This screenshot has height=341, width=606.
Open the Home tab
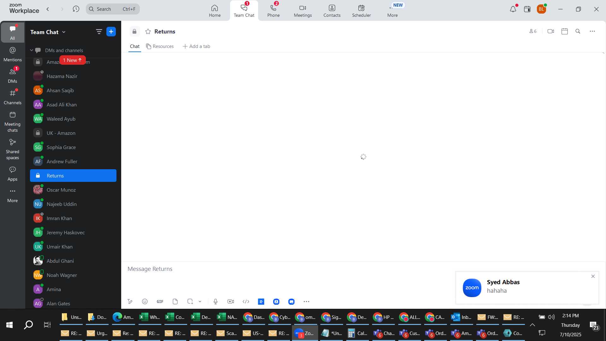(215, 11)
